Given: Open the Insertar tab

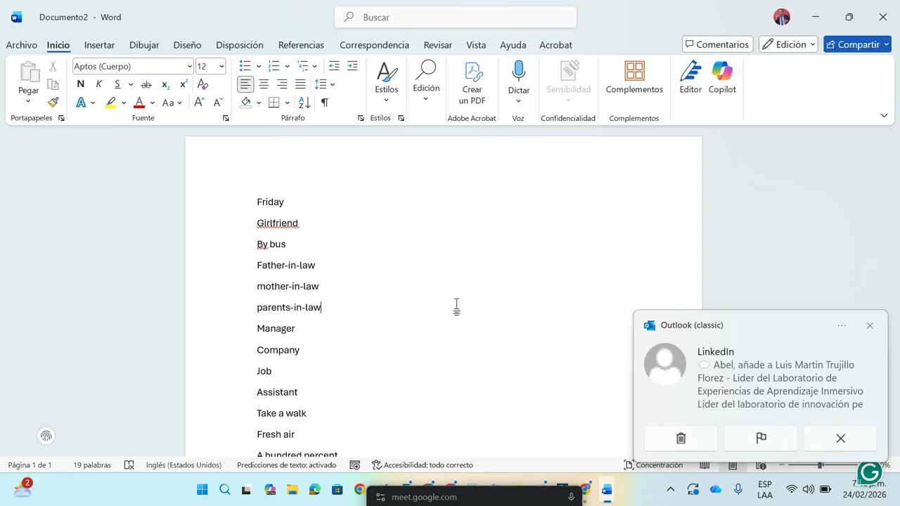Looking at the screenshot, I should coord(99,45).
